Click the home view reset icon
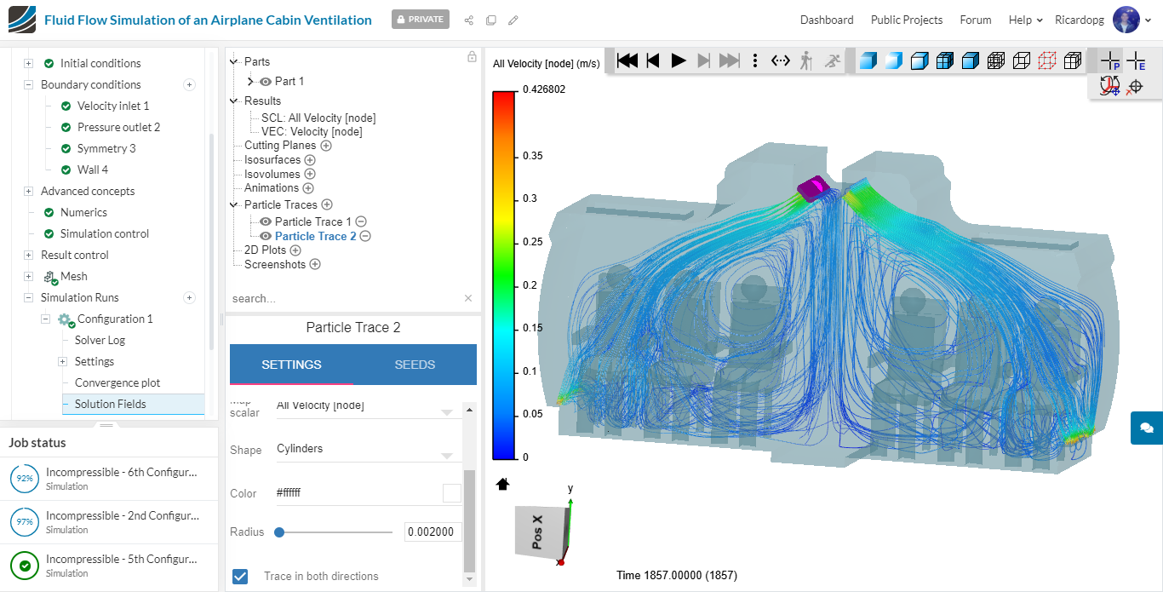This screenshot has width=1163, height=592. click(x=502, y=484)
